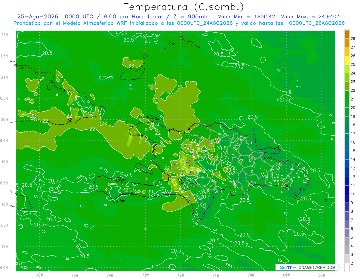This screenshot has width=361, height=279.
Task: Click the '74W' longitude axis label
Action: [110, 275]
